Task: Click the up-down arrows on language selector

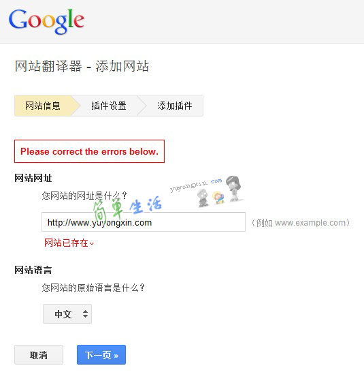Action: [x=85, y=314]
